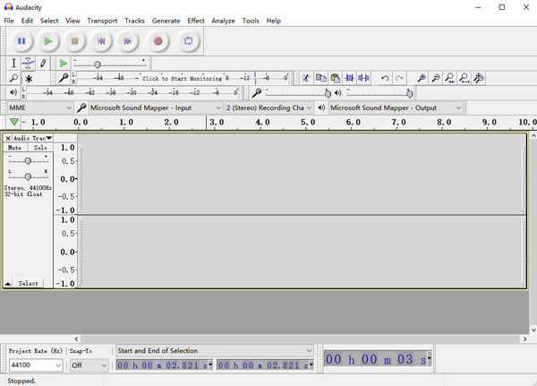
Task: Open the Project Rate 44100 dropdown
Action: (x=36, y=365)
